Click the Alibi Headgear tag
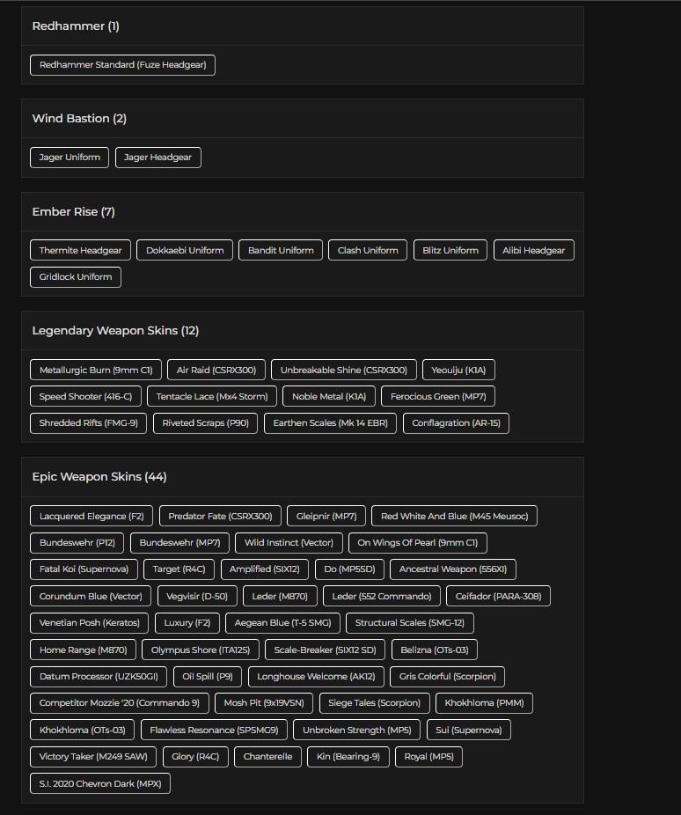This screenshot has width=681, height=815. pos(533,251)
